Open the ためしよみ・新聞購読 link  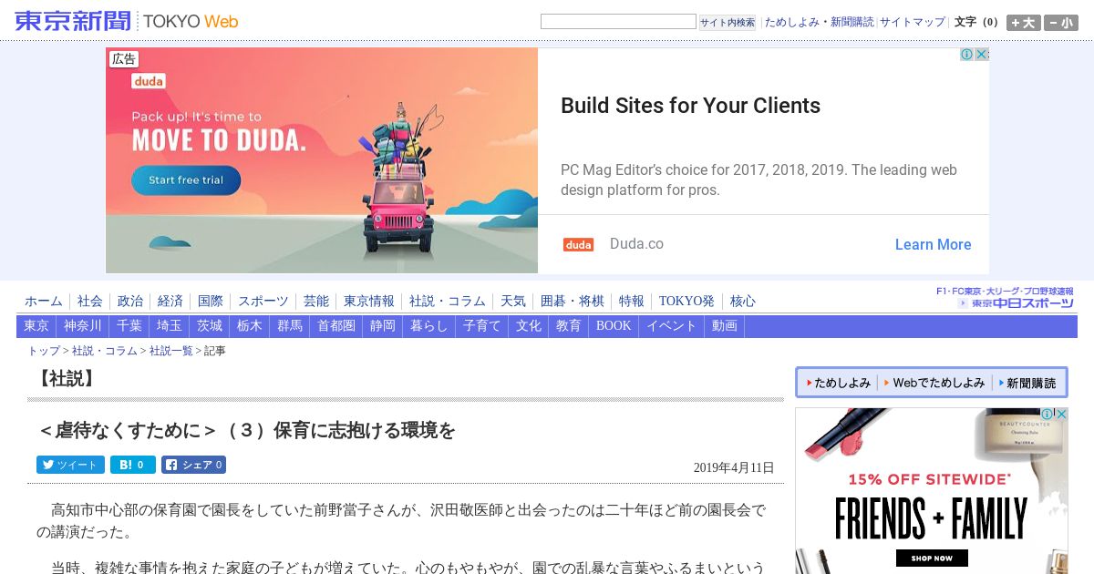pyautogui.click(x=819, y=22)
